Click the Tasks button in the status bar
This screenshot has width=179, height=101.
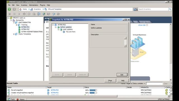tap(11, 99)
